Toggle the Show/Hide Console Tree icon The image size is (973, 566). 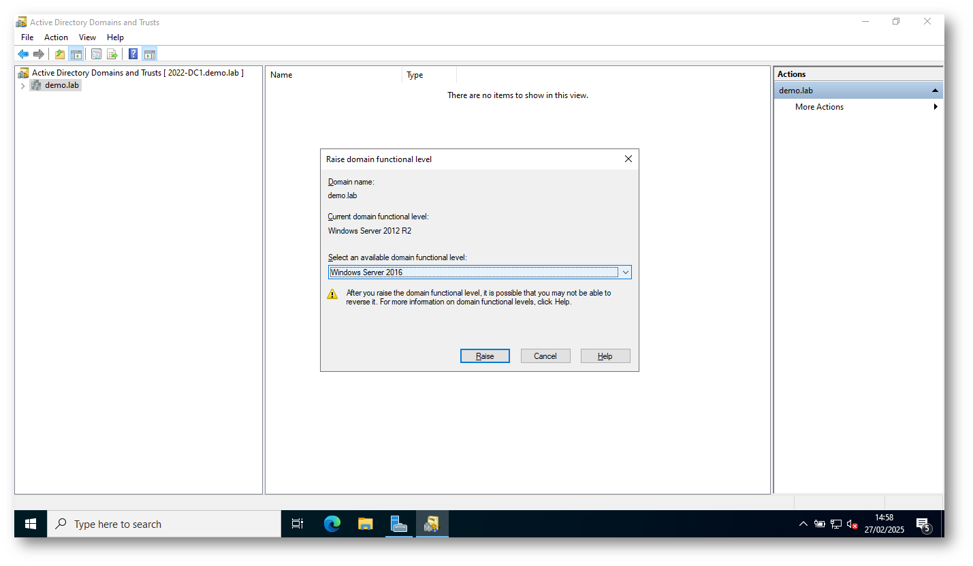[76, 54]
